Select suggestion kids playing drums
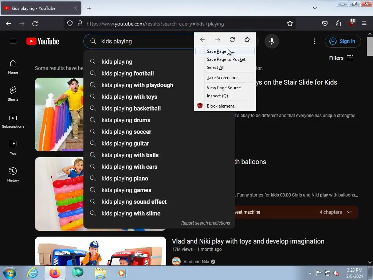 (160, 120)
